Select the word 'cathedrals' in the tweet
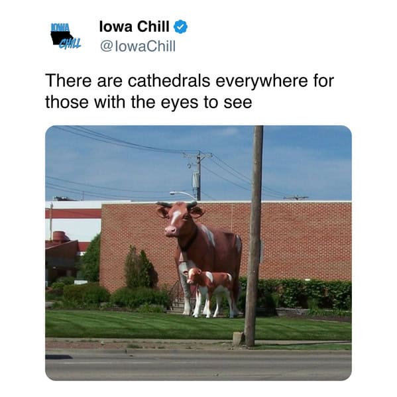The image size is (397, 397). [x=169, y=81]
